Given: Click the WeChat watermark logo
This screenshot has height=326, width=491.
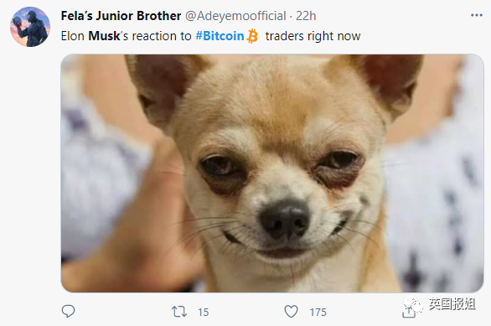Looking at the screenshot, I should pos(413,303).
